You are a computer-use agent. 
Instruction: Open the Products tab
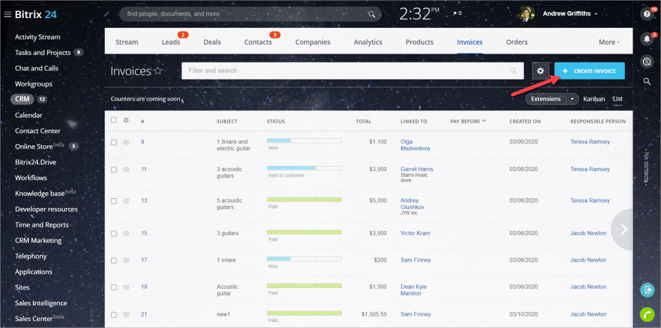coord(419,42)
